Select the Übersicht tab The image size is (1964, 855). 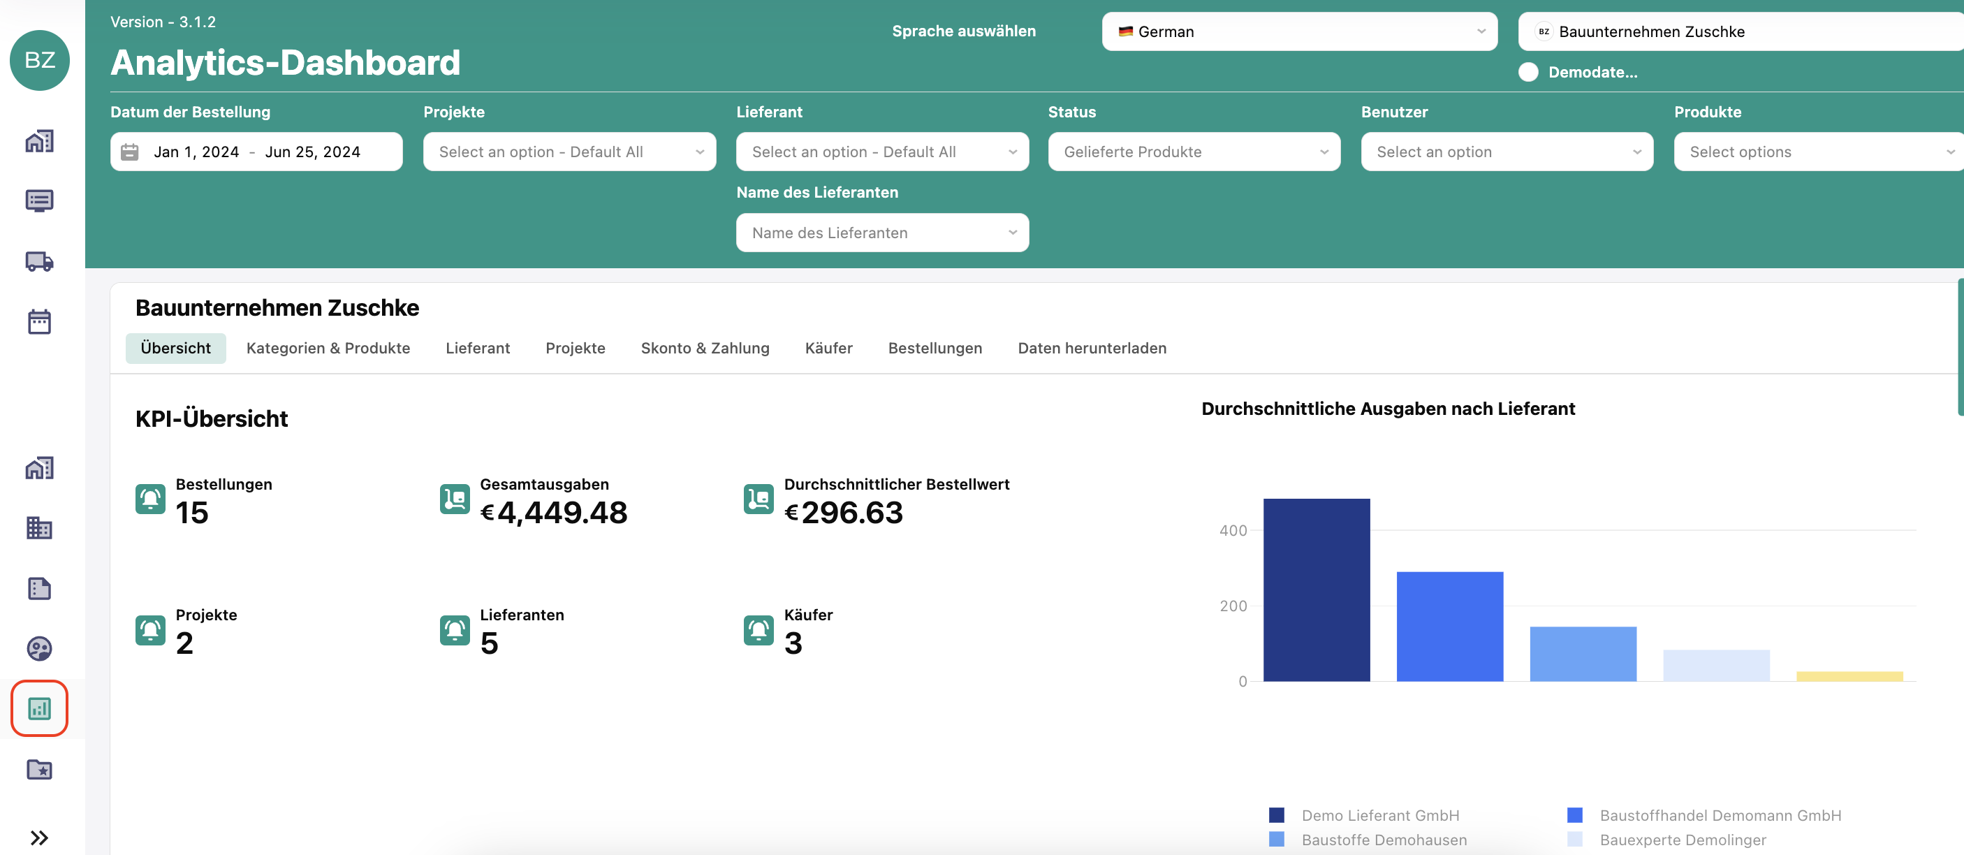(x=175, y=348)
